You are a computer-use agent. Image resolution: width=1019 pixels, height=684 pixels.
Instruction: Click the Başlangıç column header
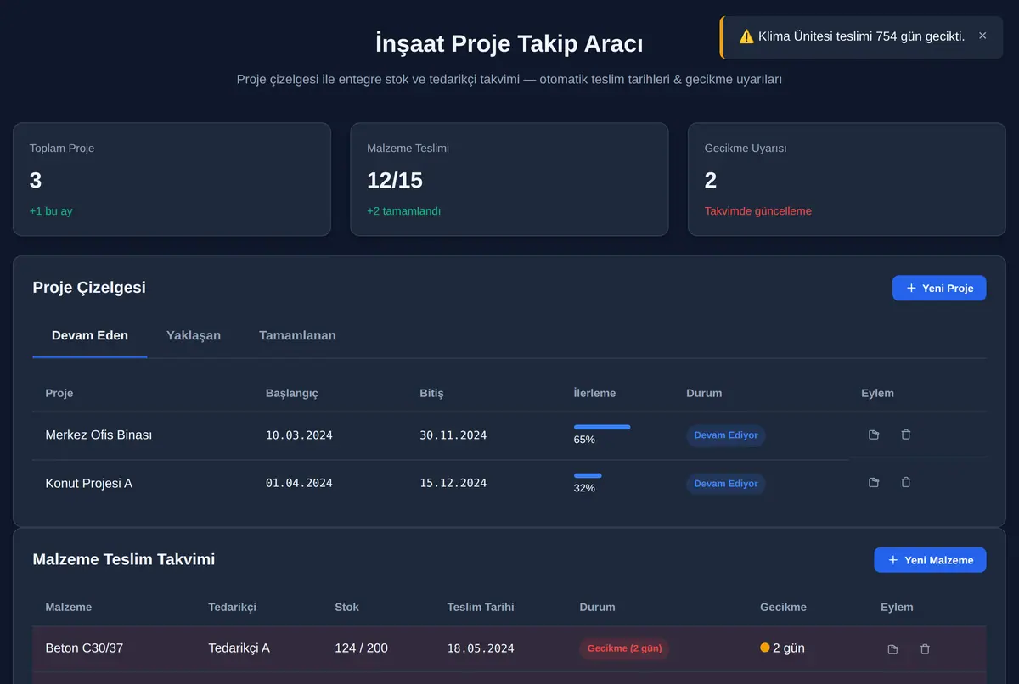[x=292, y=393]
